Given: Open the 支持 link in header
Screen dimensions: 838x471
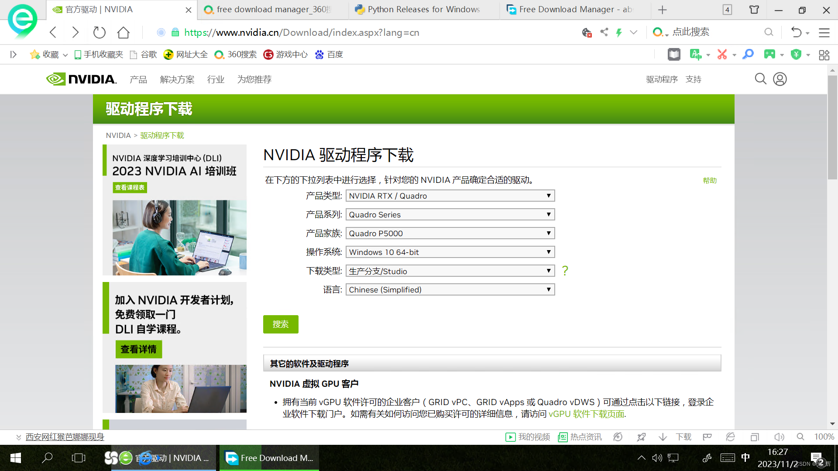Looking at the screenshot, I should tap(694, 79).
